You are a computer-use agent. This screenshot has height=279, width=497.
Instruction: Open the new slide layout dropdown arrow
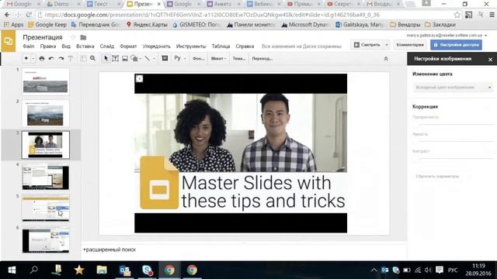pos(33,59)
